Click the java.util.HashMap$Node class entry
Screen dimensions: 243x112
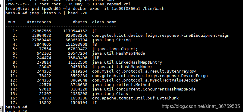[119, 53]
